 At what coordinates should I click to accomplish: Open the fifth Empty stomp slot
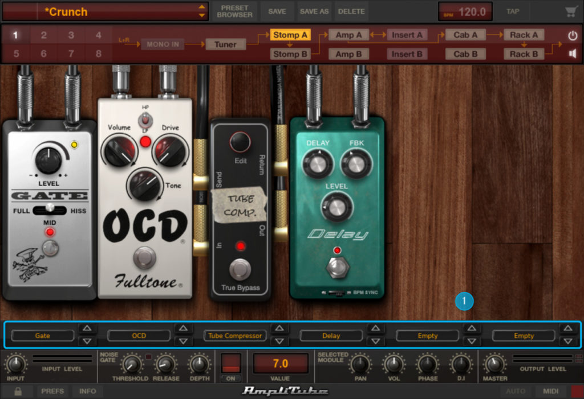point(427,335)
